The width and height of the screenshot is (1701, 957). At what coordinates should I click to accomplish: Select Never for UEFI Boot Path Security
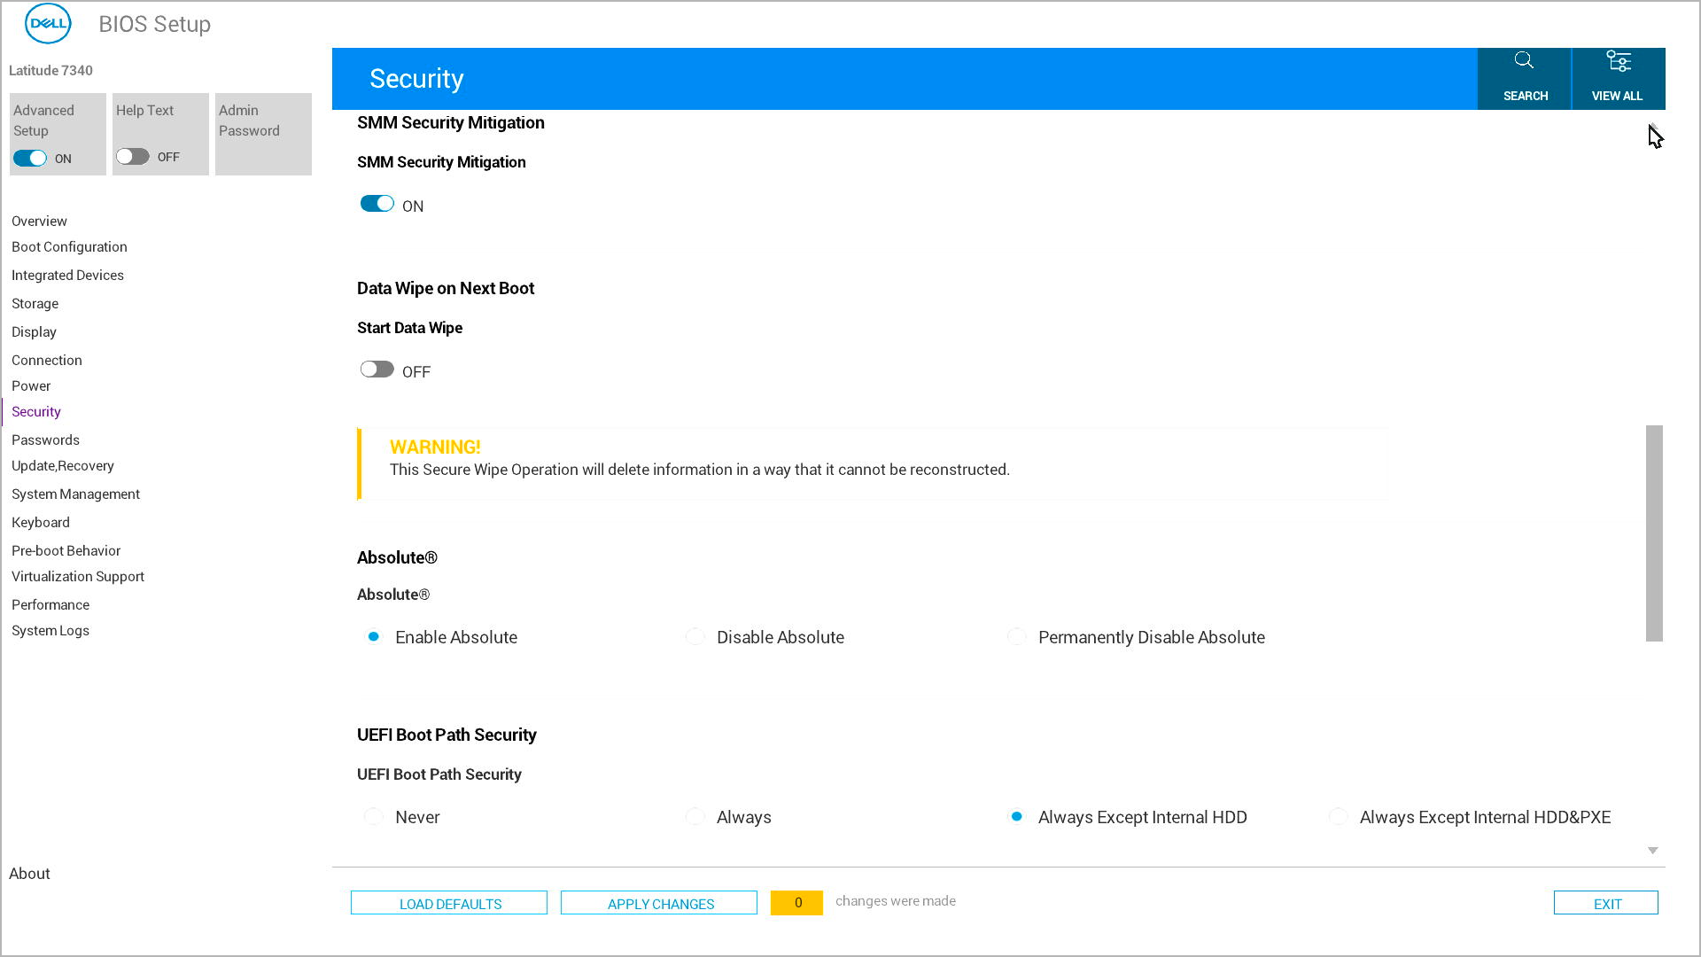click(x=373, y=816)
